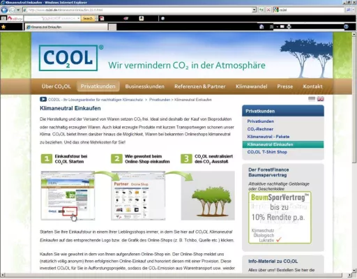This screenshot has height=279, width=357.
Task: Click the green Refresh page icon
Action: point(261,10)
